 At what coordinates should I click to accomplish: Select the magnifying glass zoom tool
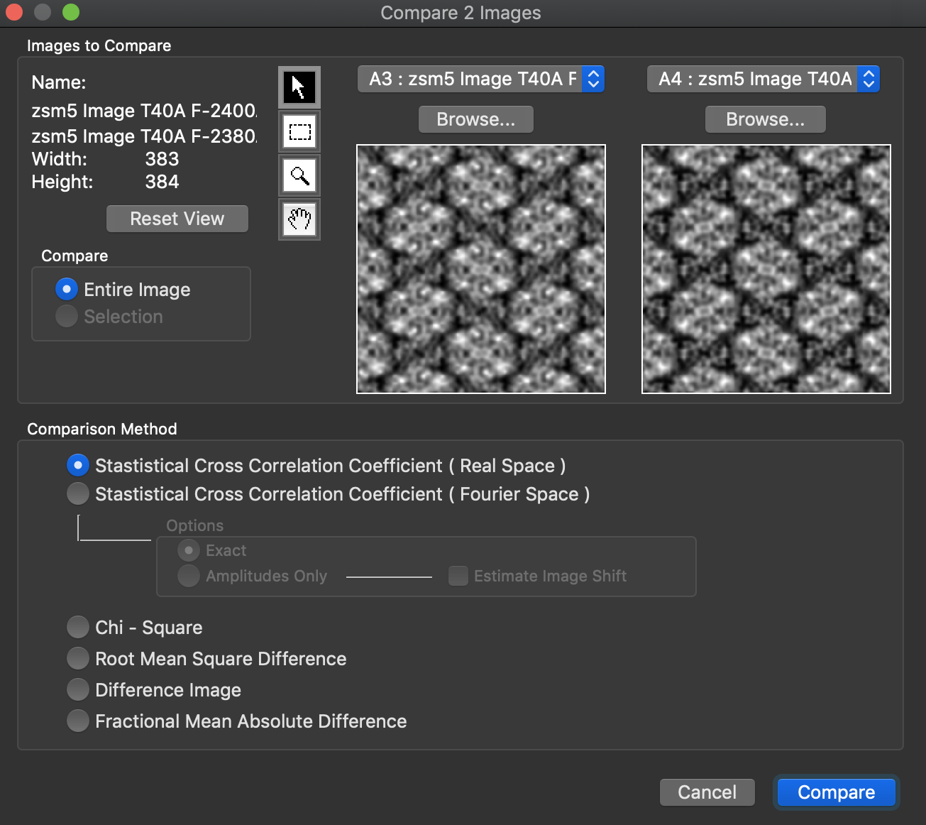pos(299,175)
